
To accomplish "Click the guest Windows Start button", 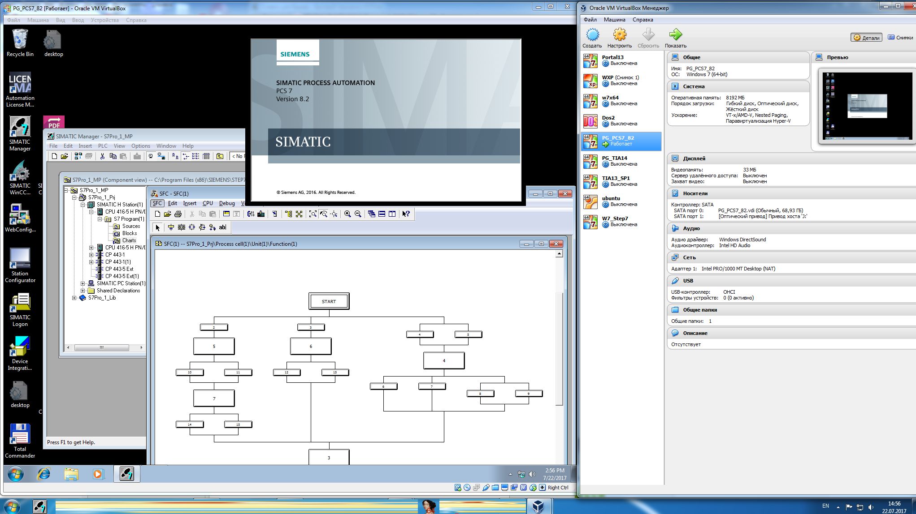I will (x=16, y=474).
